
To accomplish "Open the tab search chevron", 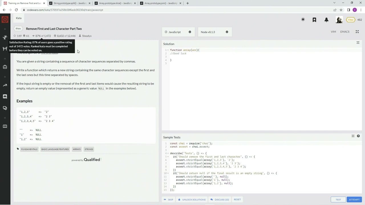I will coord(334,3).
